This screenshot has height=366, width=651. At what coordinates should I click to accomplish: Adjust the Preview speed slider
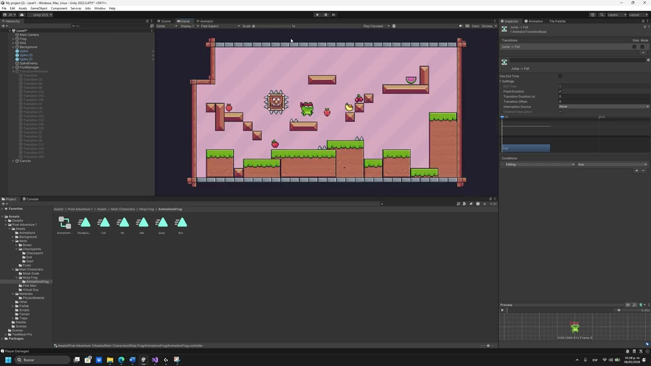coord(628,310)
